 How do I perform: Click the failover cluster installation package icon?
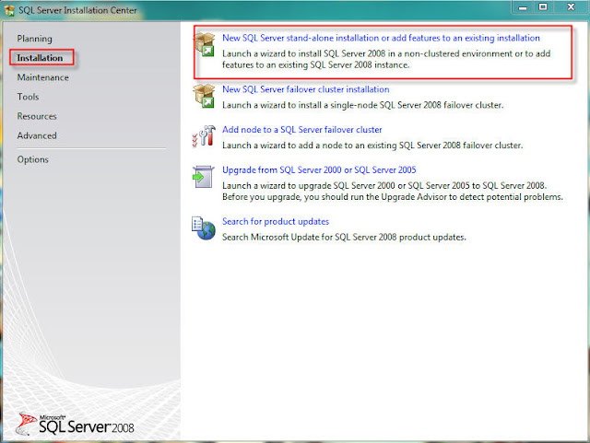pos(204,96)
